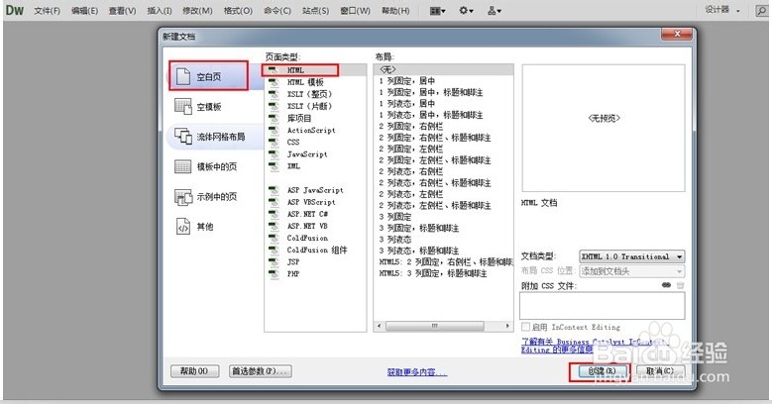772x404 pixels.
Task: Choose the HTML page type
Action: 315,70
